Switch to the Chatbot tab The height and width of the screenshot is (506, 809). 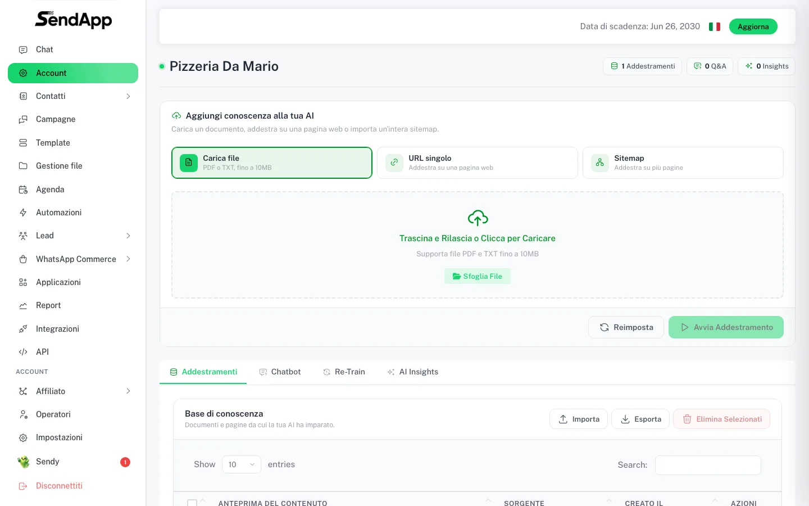(280, 372)
